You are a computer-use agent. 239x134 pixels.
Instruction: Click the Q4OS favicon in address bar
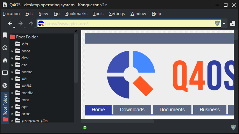[41, 23]
